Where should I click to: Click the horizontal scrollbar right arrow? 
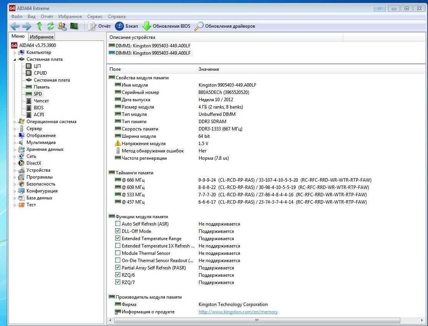(422, 320)
